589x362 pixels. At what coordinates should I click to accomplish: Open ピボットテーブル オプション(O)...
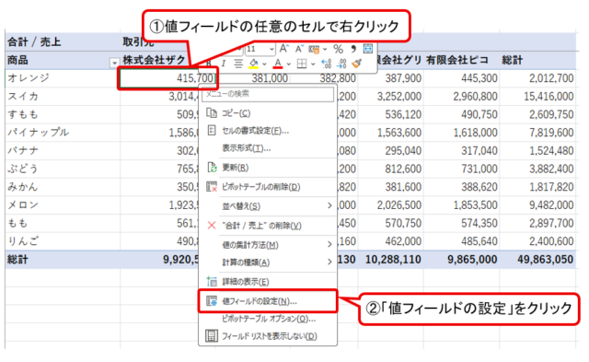268,319
